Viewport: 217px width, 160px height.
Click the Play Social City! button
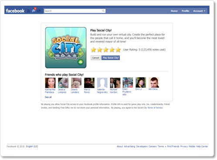111,58
